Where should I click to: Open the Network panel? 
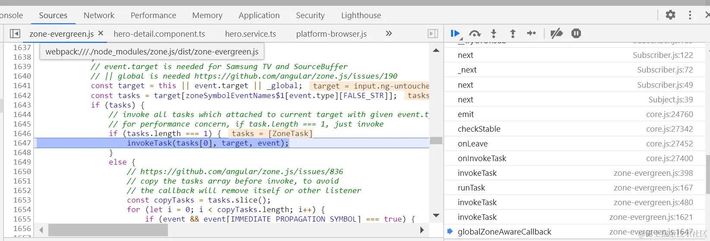tap(99, 16)
